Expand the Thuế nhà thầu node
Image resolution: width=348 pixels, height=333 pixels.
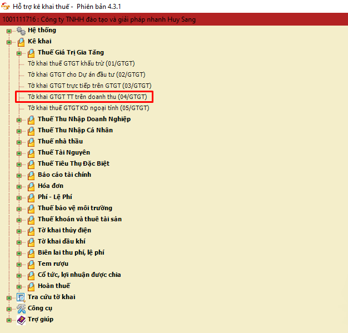[x=19, y=142]
